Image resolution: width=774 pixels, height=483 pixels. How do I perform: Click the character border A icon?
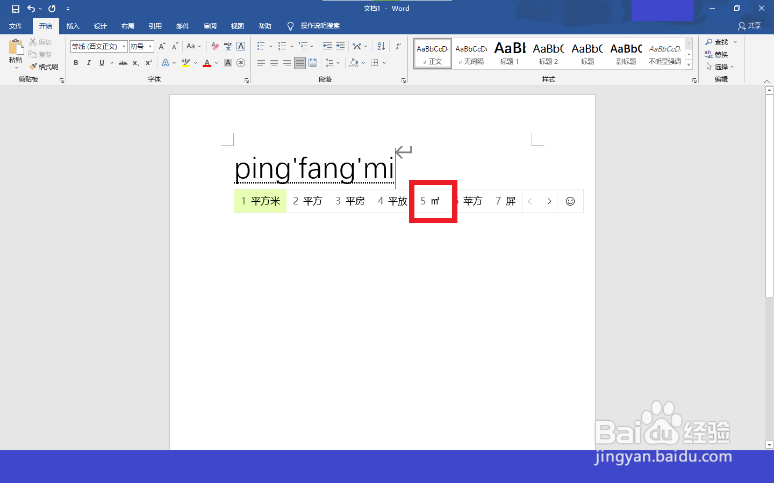pyautogui.click(x=241, y=47)
